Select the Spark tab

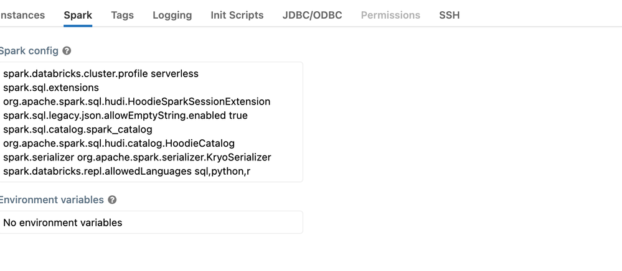coord(78,15)
